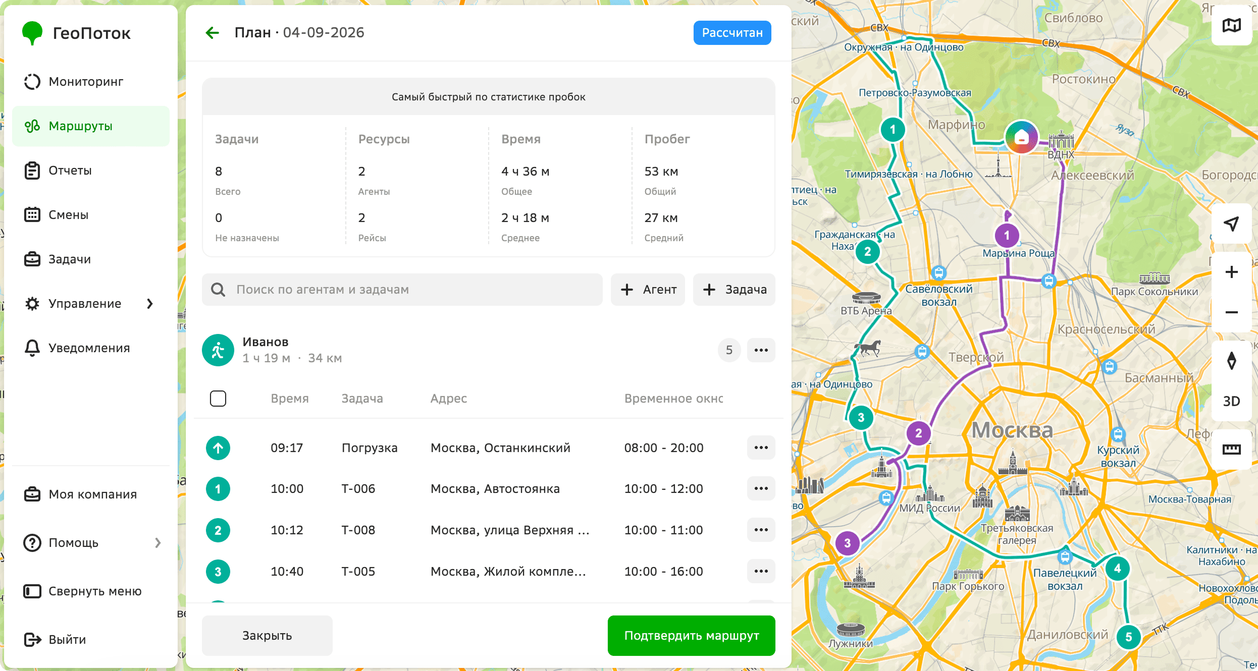The height and width of the screenshot is (671, 1258).
Task: Select green route marker 5 on map
Action: [1128, 637]
